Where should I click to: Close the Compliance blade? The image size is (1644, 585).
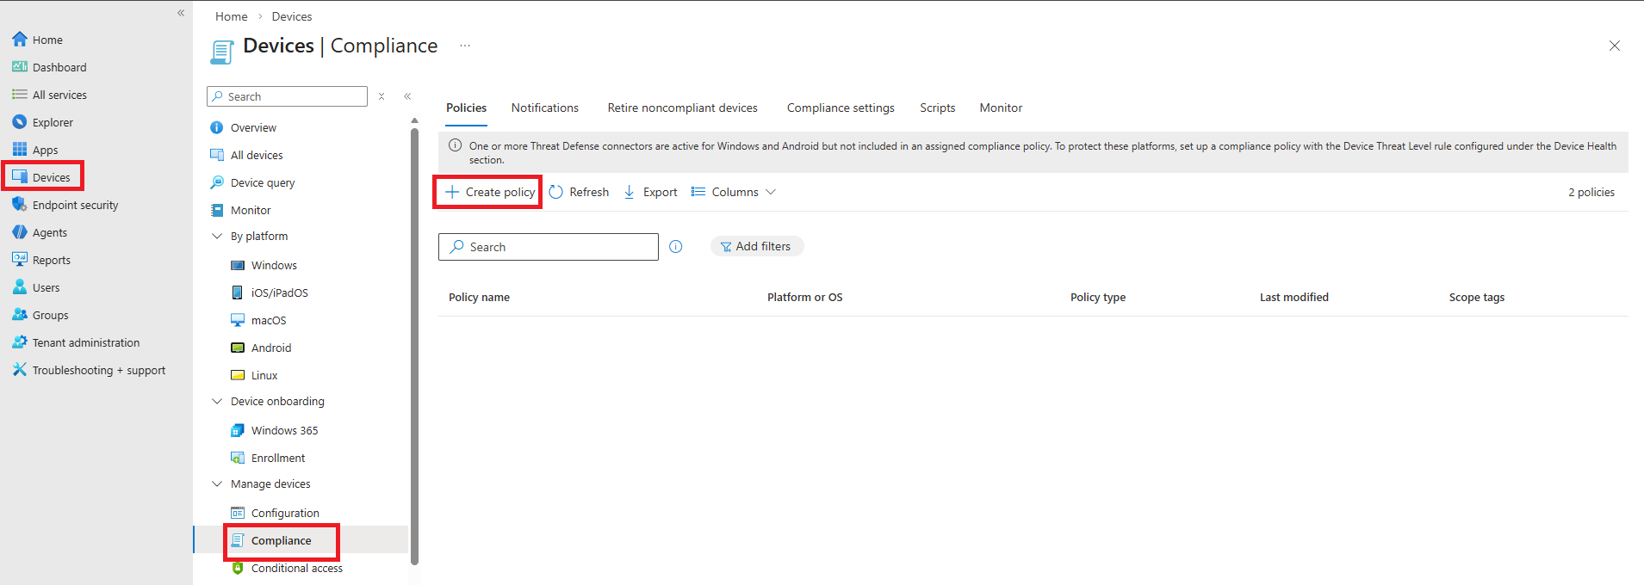(1615, 46)
